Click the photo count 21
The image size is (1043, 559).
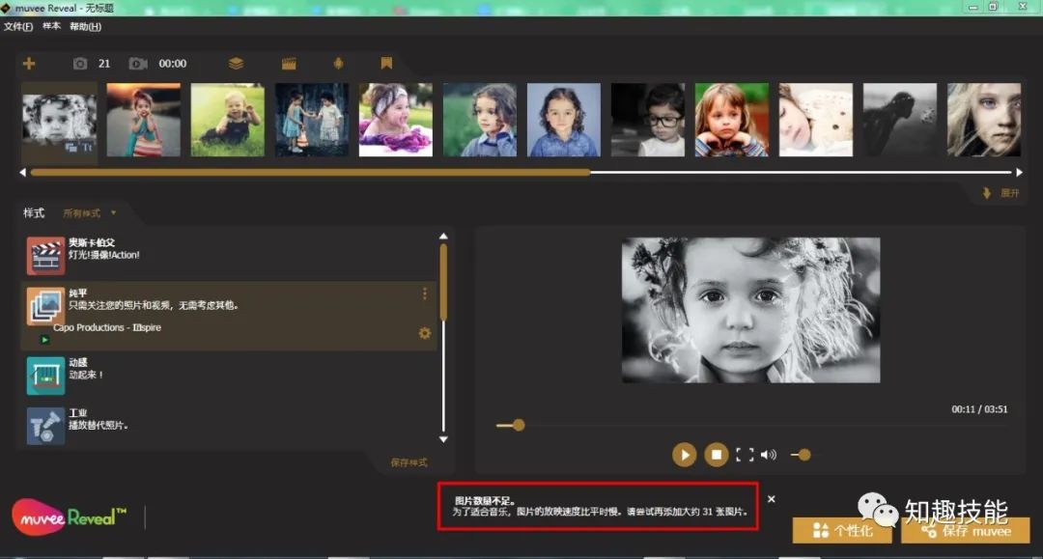pos(104,63)
